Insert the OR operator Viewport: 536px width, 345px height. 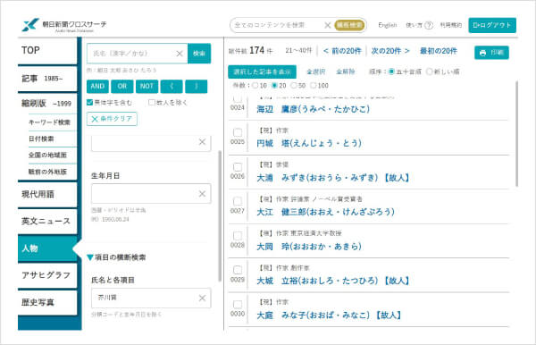click(x=122, y=86)
